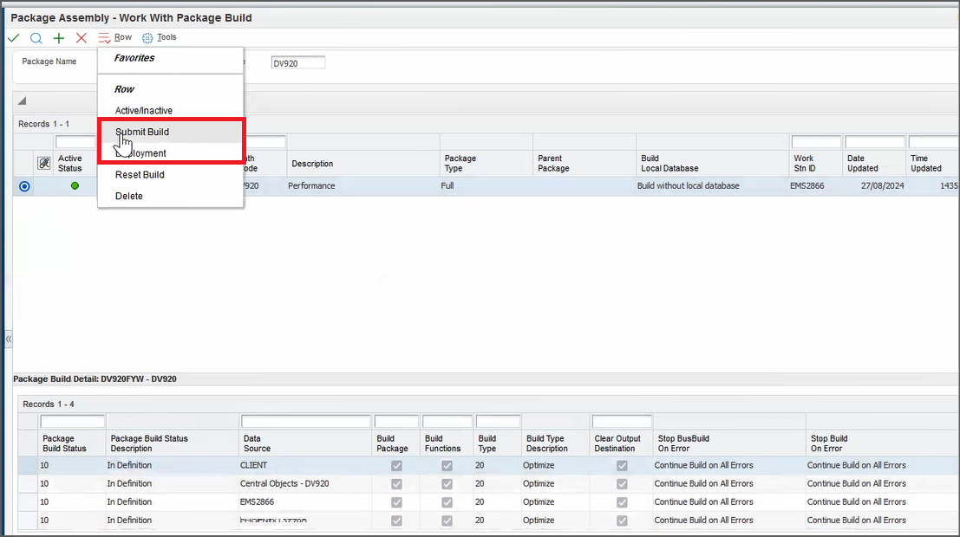The width and height of the screenshot is (960, 537).
Task: Click the Package Build Status Description header
Action: tap(149, 443)
